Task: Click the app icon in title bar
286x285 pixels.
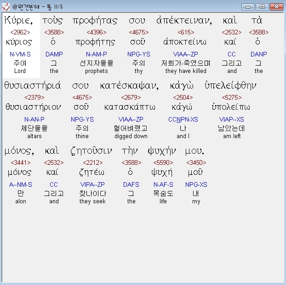Action: [x=6, y=7]
